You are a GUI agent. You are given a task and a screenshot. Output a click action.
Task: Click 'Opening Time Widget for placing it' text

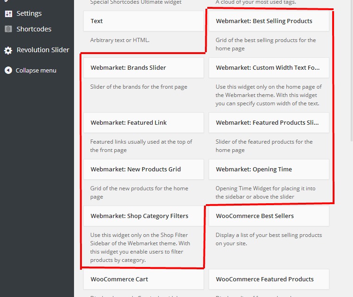(266, 193)
